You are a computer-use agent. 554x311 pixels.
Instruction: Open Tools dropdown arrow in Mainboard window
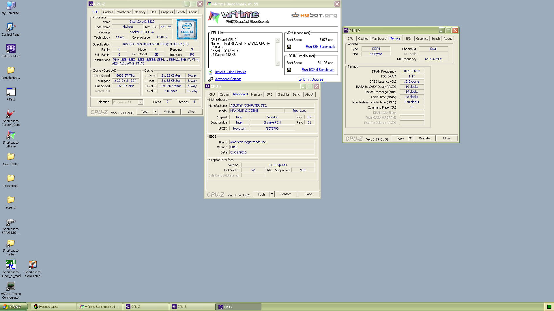coord(272,194)
